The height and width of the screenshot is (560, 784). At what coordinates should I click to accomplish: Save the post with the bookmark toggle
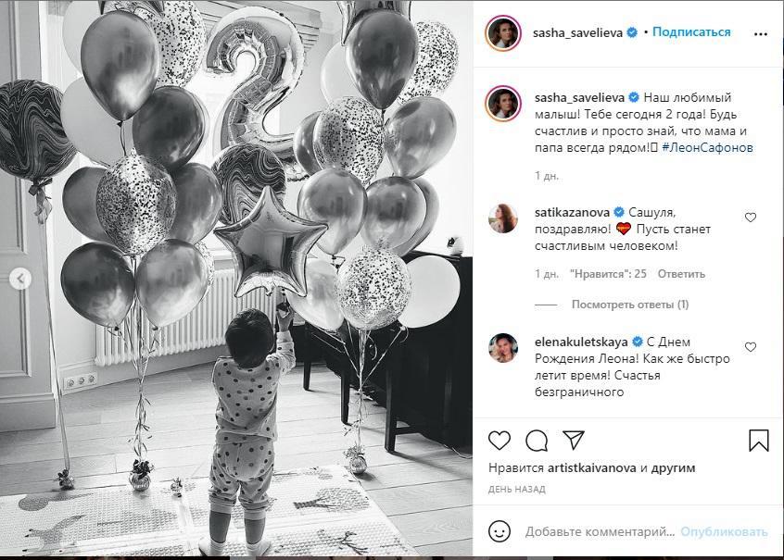tap(760, 439)
